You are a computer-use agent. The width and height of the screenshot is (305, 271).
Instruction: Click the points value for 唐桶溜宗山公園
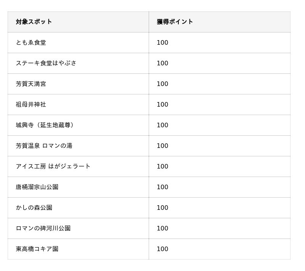pos(162,187)
